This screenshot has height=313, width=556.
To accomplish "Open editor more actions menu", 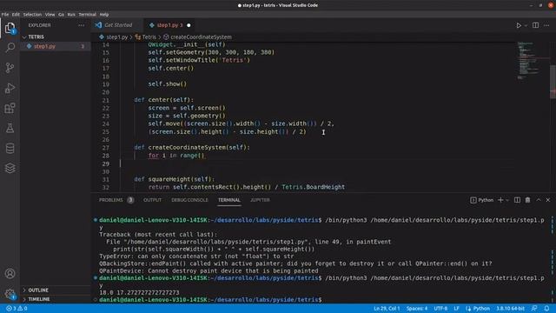I will pos(546,25).
